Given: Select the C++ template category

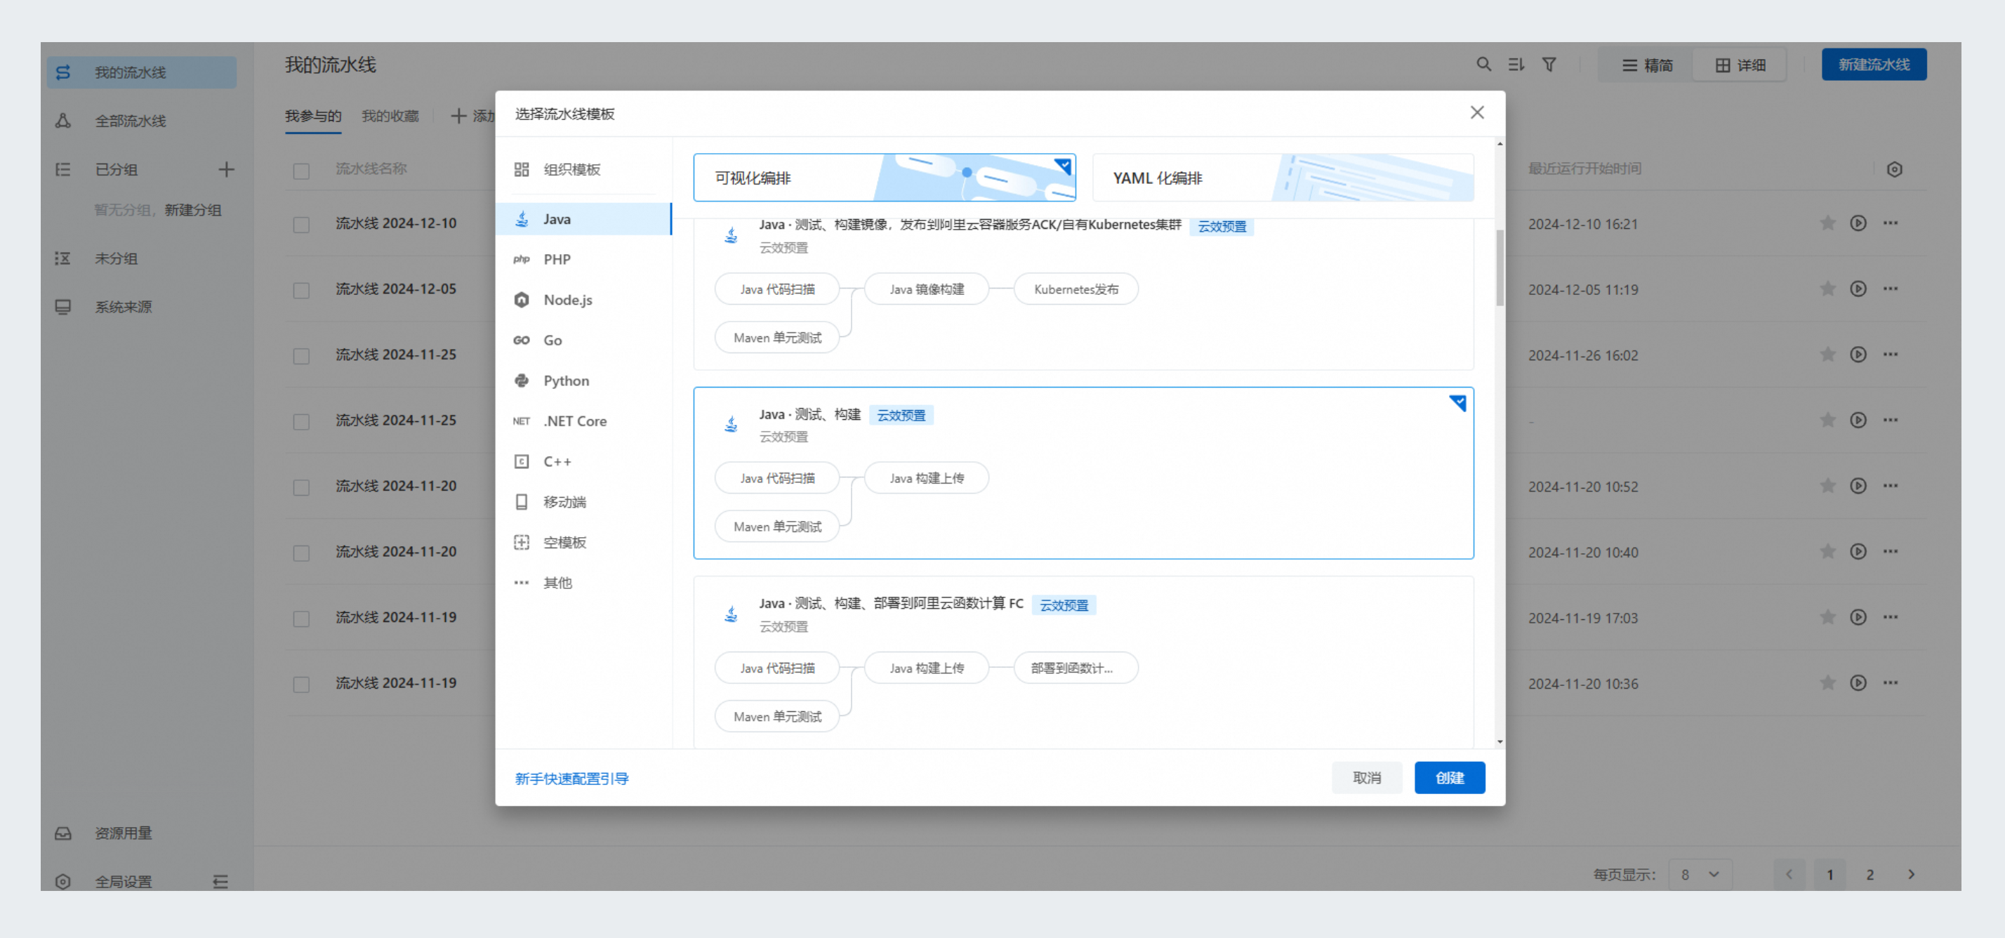Looking at the screenshot, I should click(583, 461).
